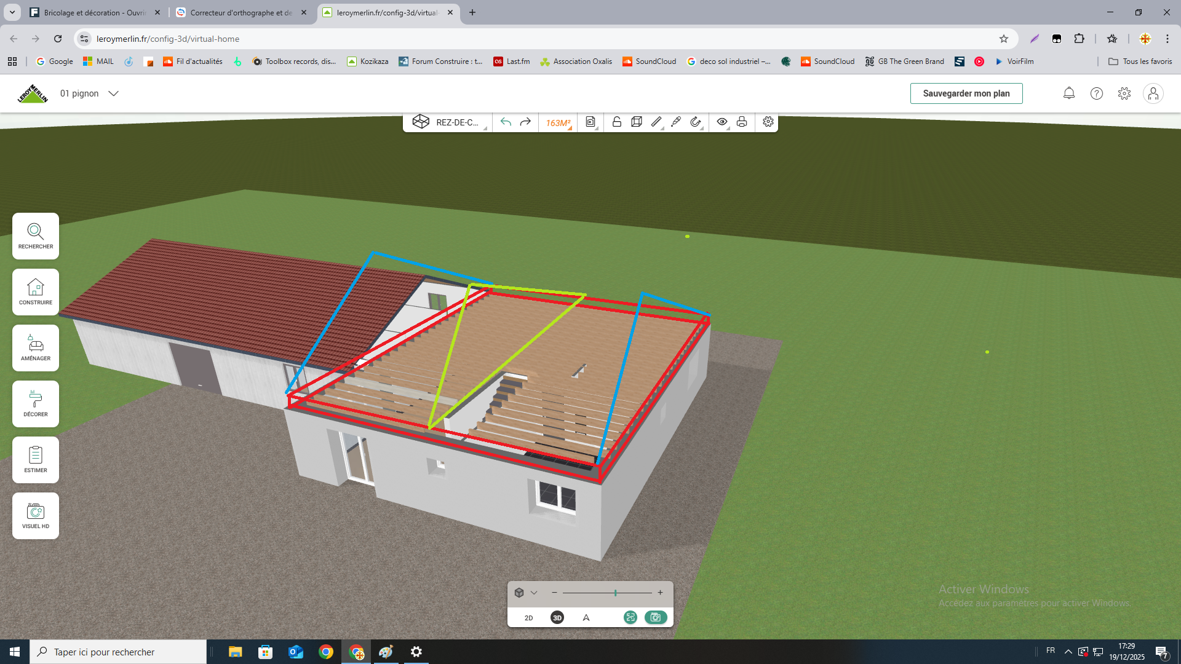Expand the 01 pignon project dropdown
The width and height of the screenshot is (1181, 664).
coord(113,93)
